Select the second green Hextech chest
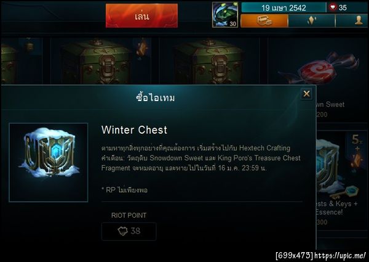The width and height of the screenshot is (369, 262). [208, 61]
